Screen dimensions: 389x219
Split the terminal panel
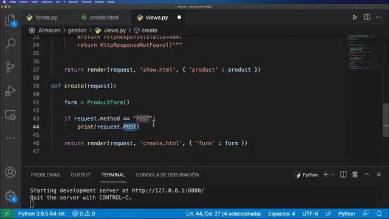343,175
